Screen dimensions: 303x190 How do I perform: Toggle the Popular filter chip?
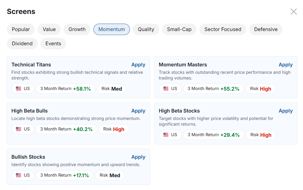tap(21, 29)
